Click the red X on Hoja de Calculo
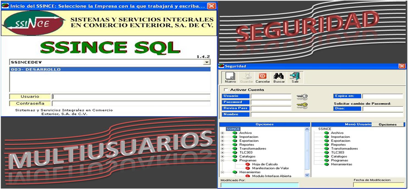 pos(247,164)
